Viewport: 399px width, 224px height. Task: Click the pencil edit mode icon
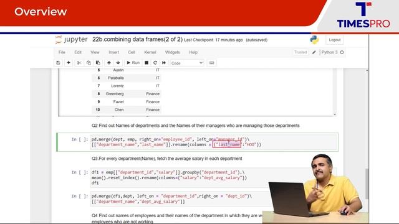314,52
